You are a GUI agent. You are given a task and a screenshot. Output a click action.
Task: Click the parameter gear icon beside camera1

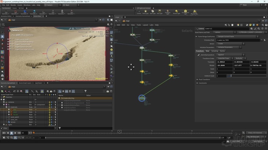[x=252, y=29]
